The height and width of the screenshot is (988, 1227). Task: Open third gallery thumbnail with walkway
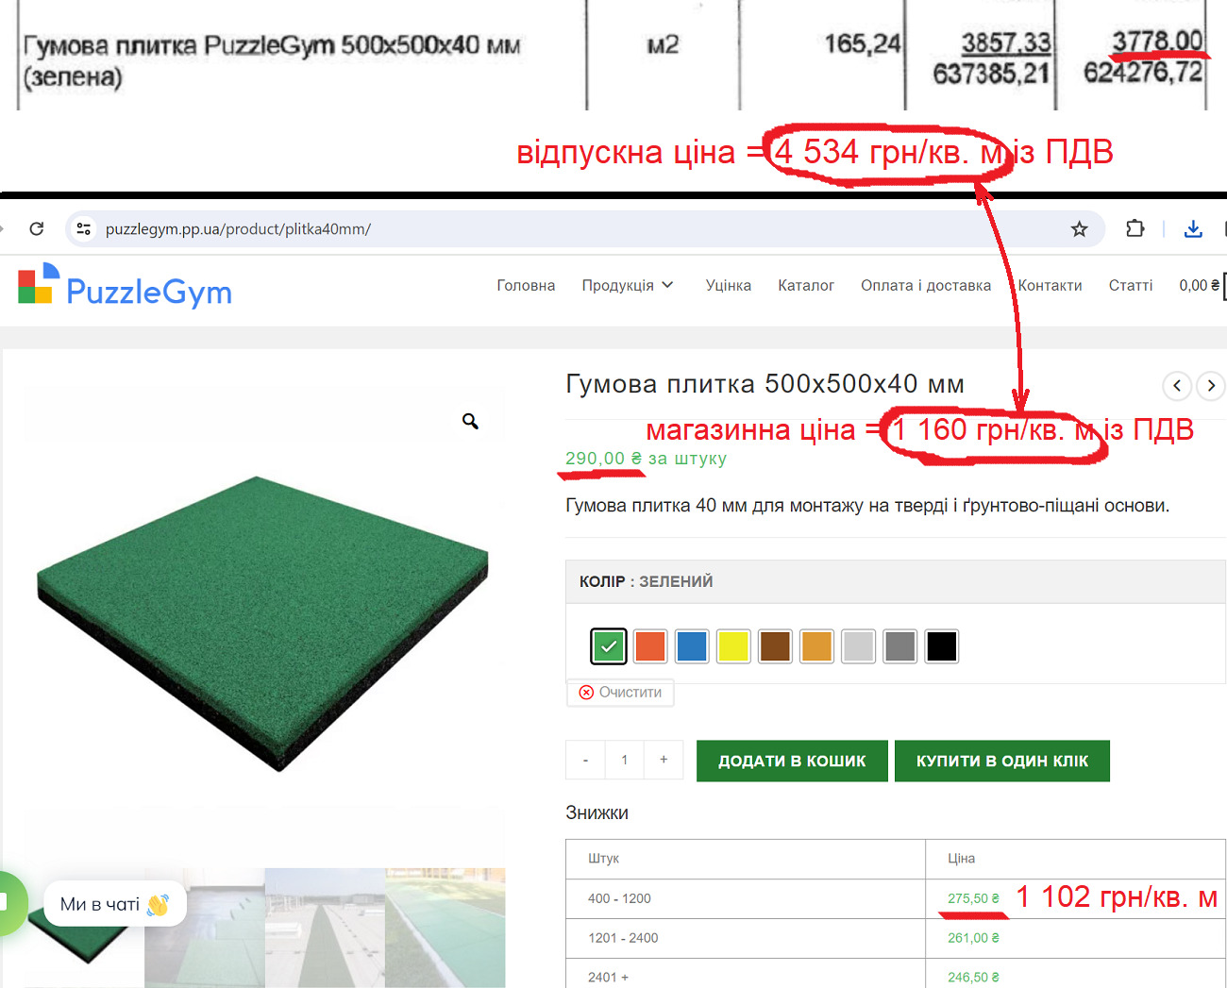pos(325,928)
